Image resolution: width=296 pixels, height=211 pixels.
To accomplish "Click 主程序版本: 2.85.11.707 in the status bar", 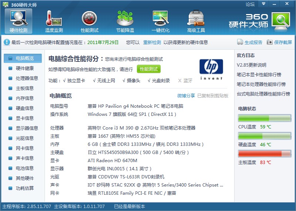I will click(27, 207).
